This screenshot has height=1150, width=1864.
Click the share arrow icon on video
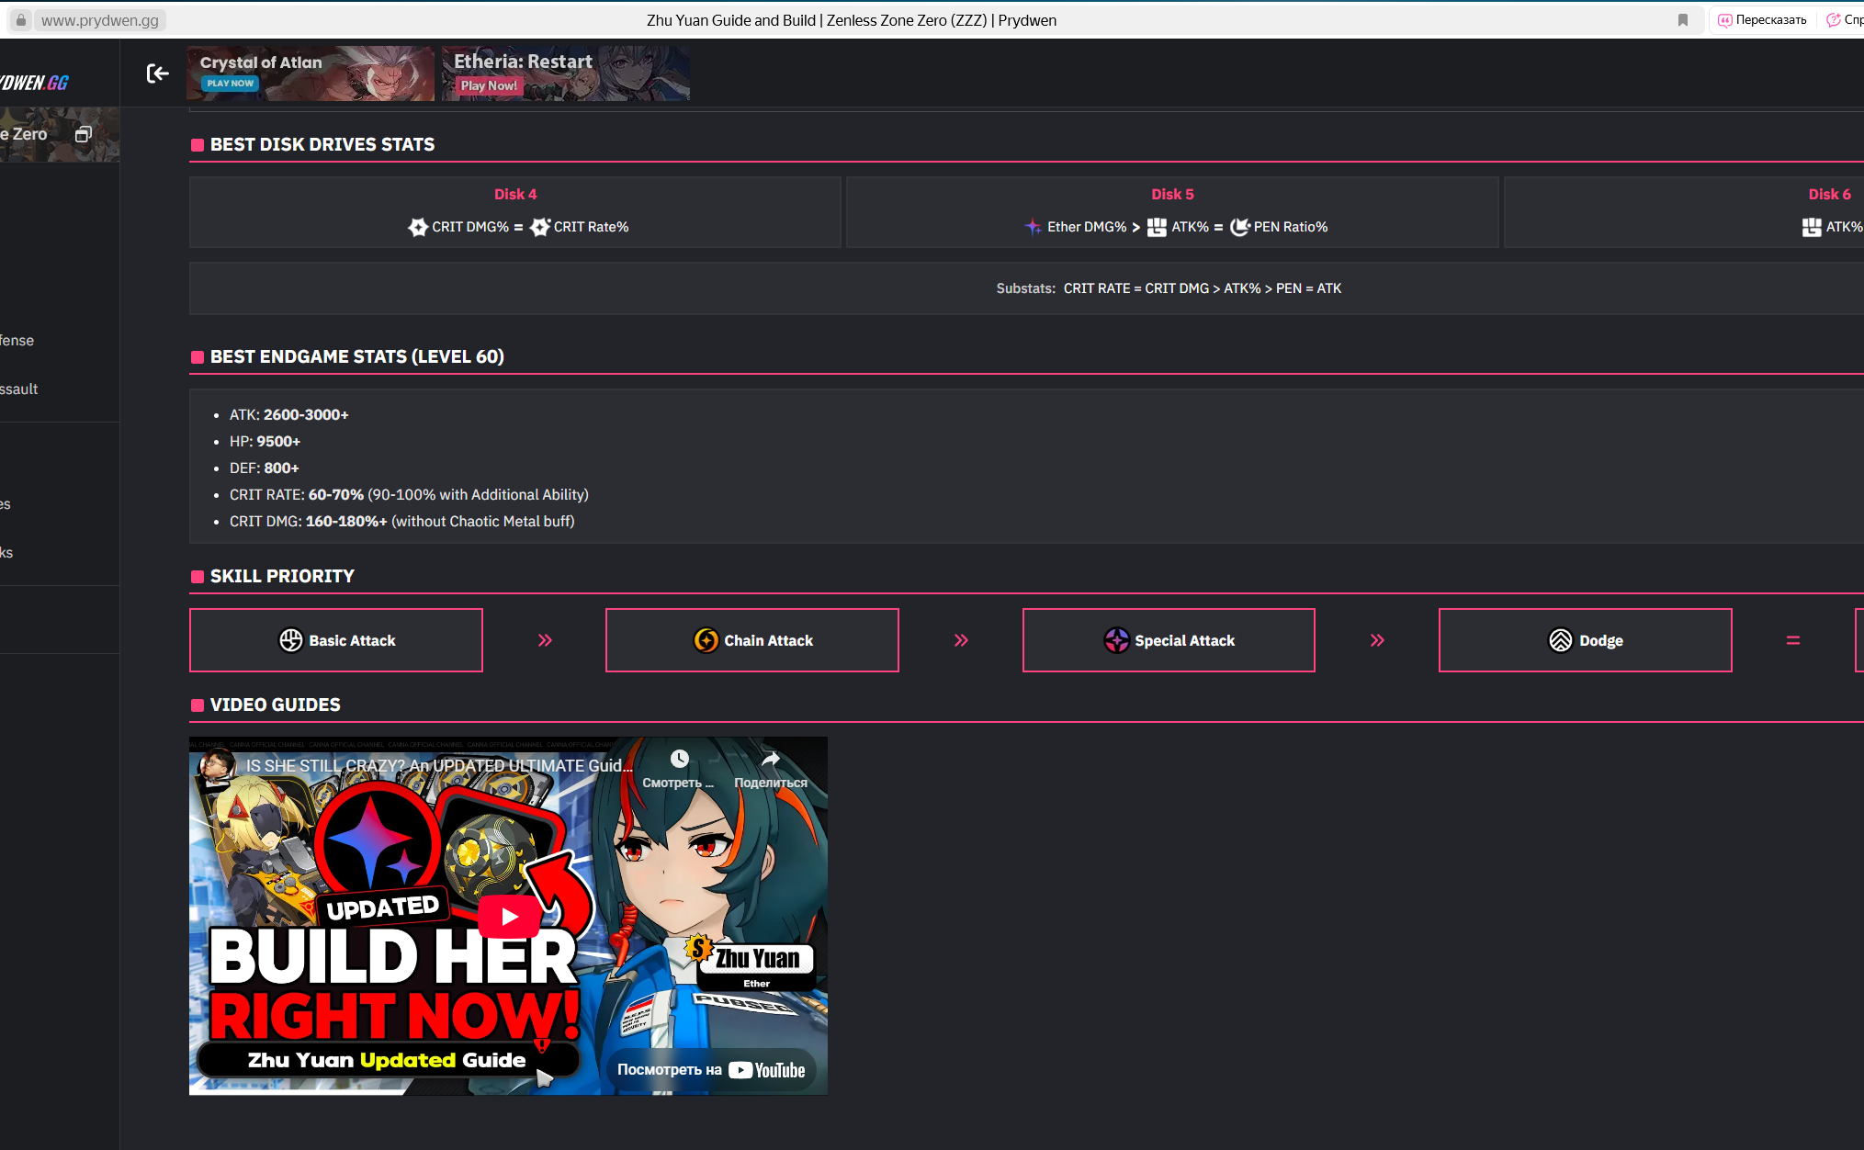(770, 759)
